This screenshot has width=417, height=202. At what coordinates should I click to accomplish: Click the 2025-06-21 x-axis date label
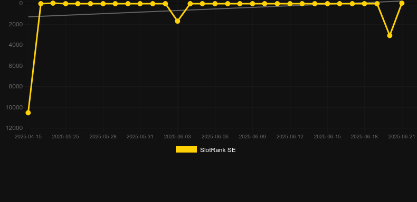(402, 137)
